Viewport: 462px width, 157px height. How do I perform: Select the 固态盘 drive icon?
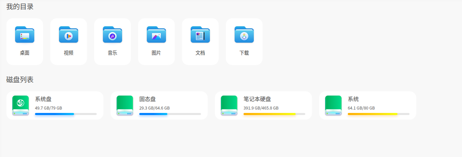125,105
